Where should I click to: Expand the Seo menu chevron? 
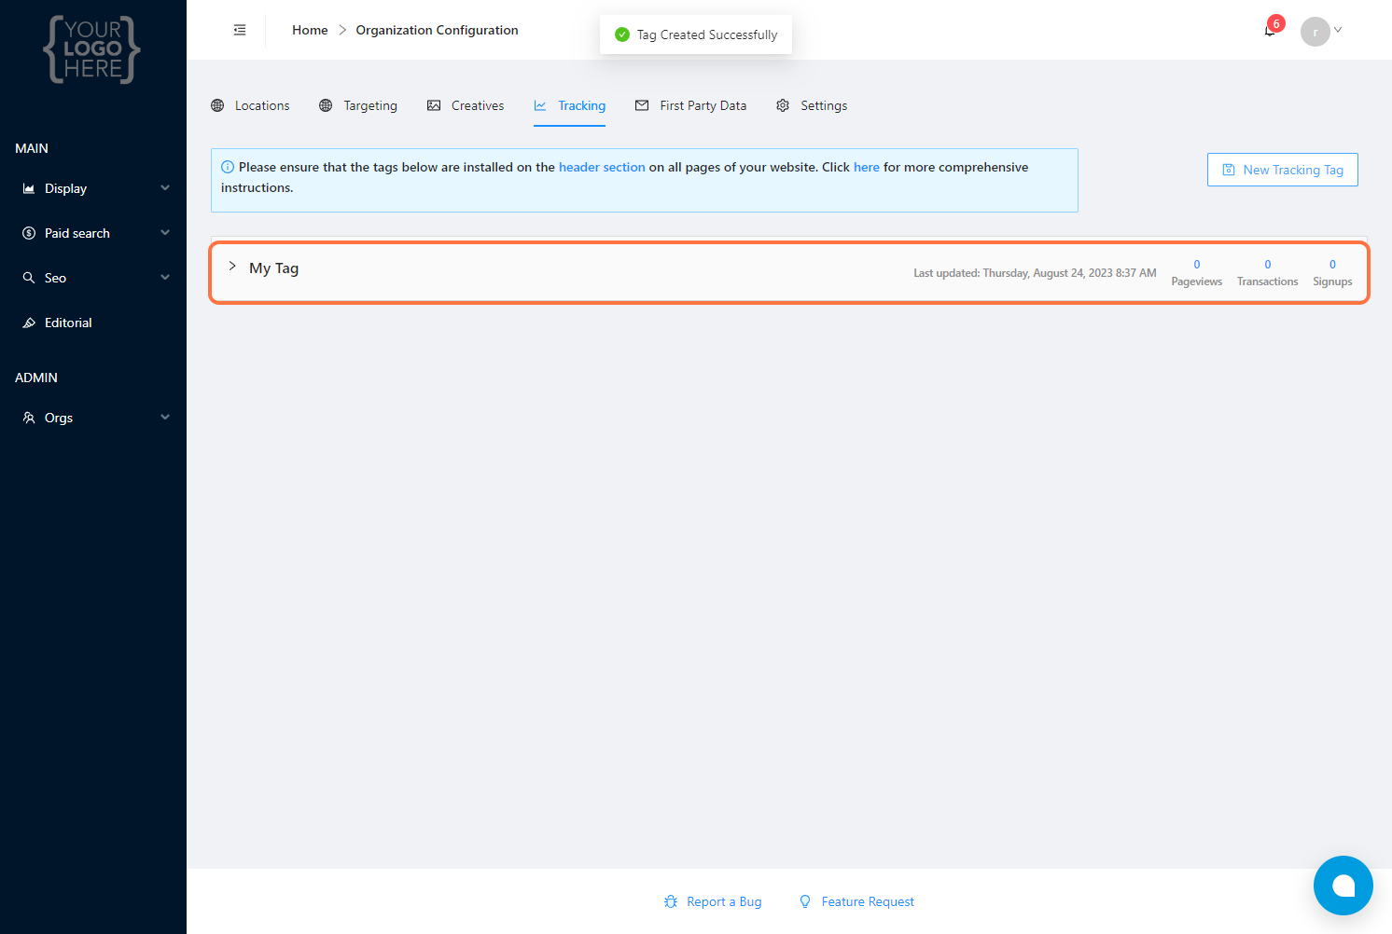coord(165,277)
